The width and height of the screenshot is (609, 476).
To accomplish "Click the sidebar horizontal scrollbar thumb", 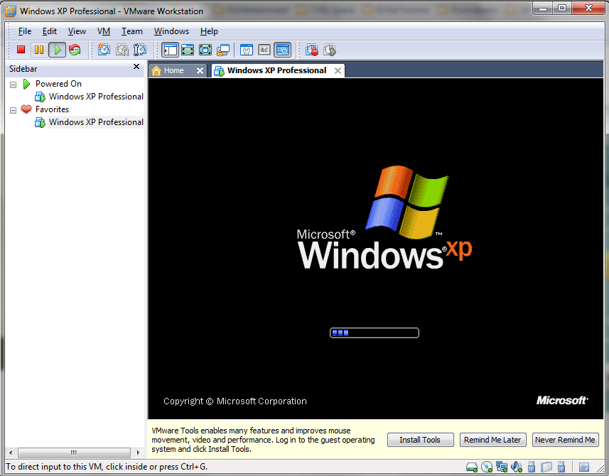I will click(73, 453).
